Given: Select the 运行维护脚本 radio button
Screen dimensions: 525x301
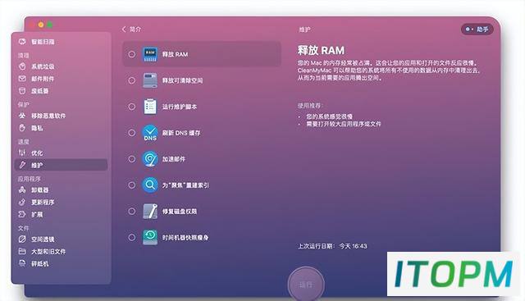Looking at the screenshot, I should pyautogui.click(x=131, y=107).
